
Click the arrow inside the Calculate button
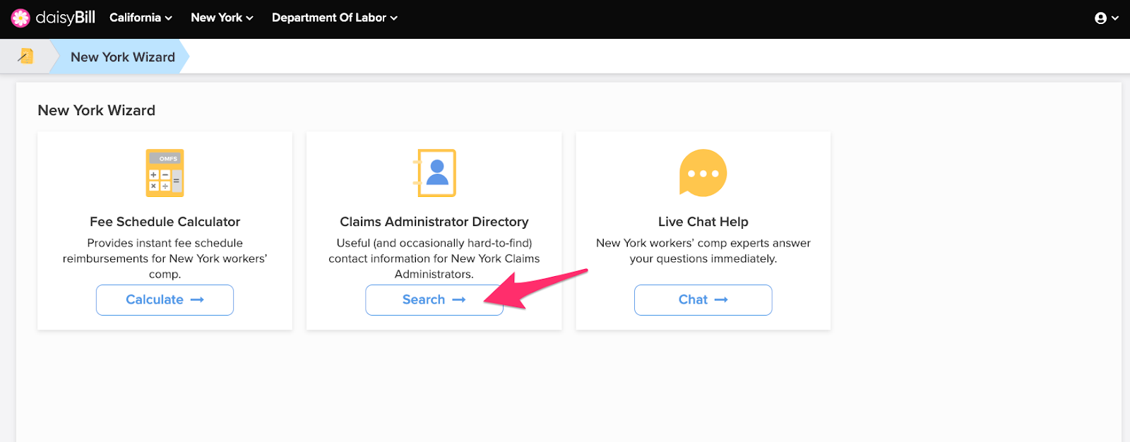pyautogui.click(x=197, y=300)
